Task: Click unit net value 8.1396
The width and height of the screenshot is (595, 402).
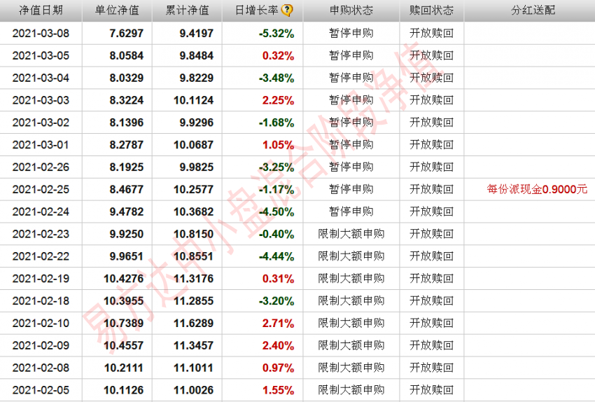Action: (127, 123)
